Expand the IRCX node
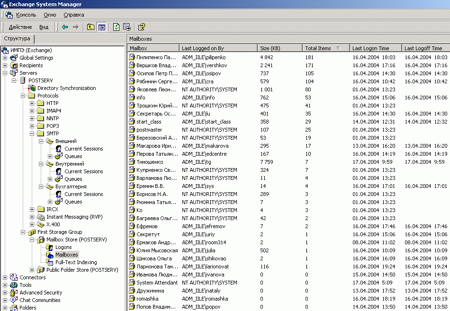The height and width of the screenshot is (311, 450). (32, 209)
